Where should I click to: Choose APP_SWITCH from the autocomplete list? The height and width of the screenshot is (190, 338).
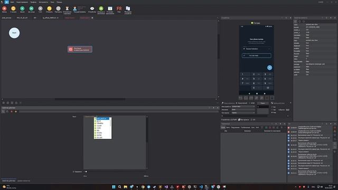click(103, 119)
